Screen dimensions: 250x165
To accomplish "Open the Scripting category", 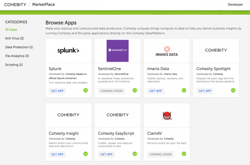I will 14,65.
